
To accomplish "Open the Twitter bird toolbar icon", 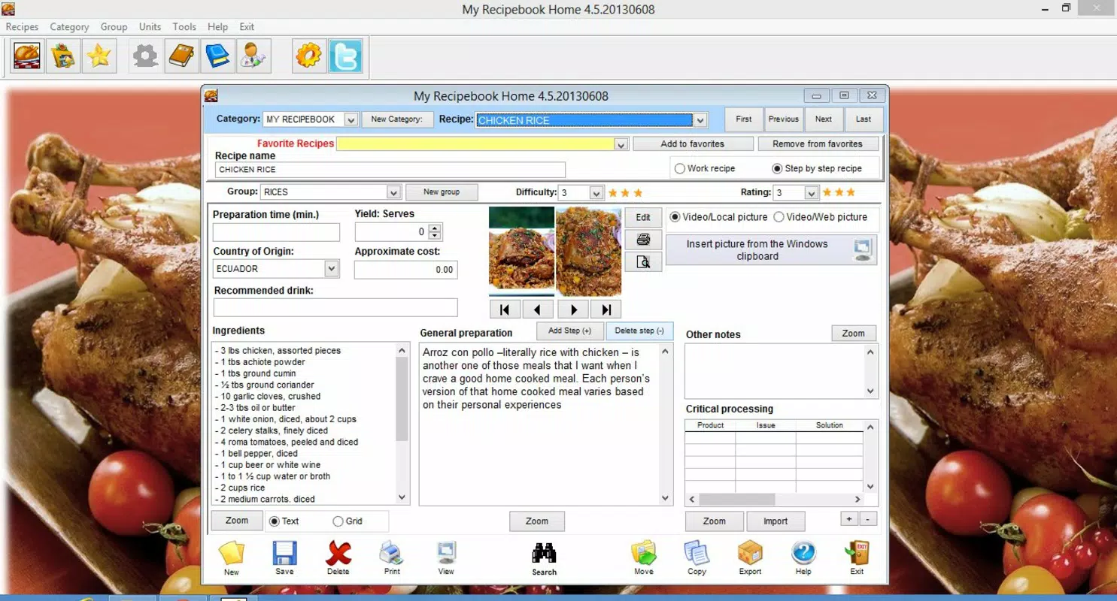I will tap(345, 56).
